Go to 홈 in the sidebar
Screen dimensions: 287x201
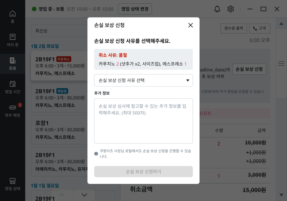[13, 17]
